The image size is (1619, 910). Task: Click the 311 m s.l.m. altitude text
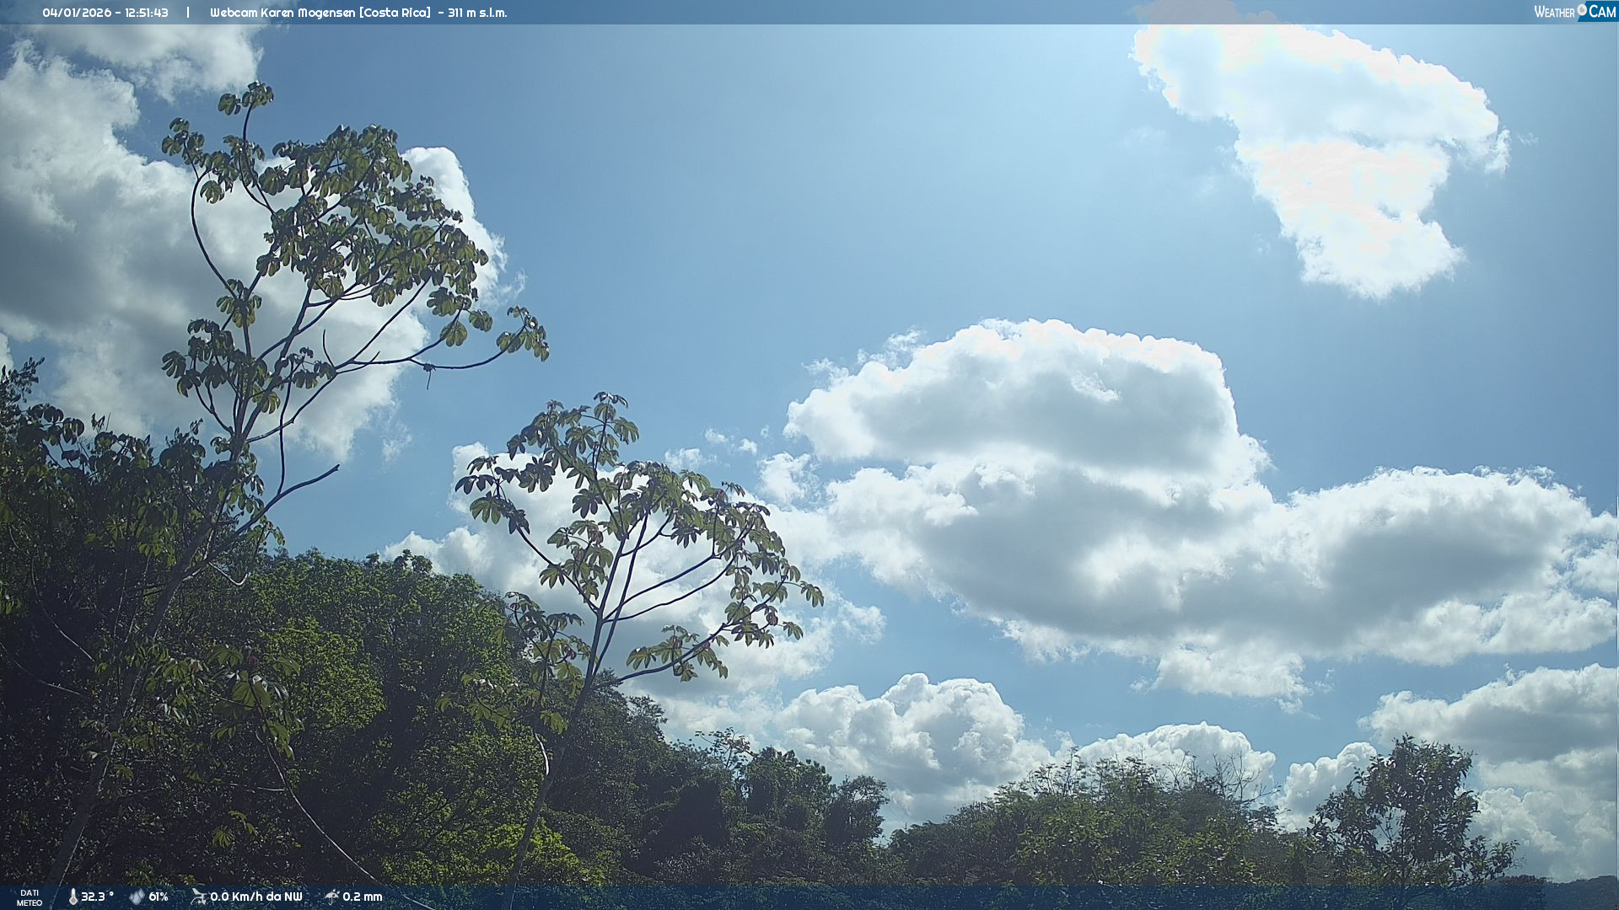477,13
